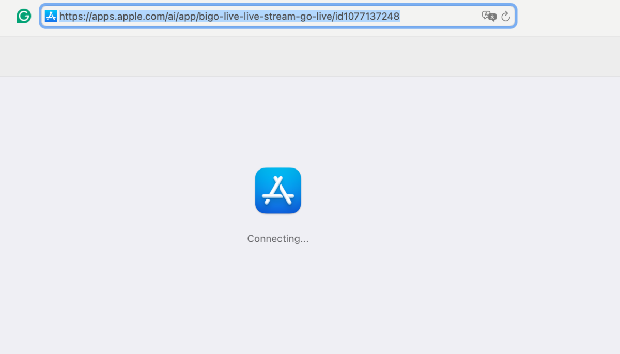Viewport: 620px width, 354px height.
Task: Click blank page area left of App Store logo
Action: [x=129, y=191]
